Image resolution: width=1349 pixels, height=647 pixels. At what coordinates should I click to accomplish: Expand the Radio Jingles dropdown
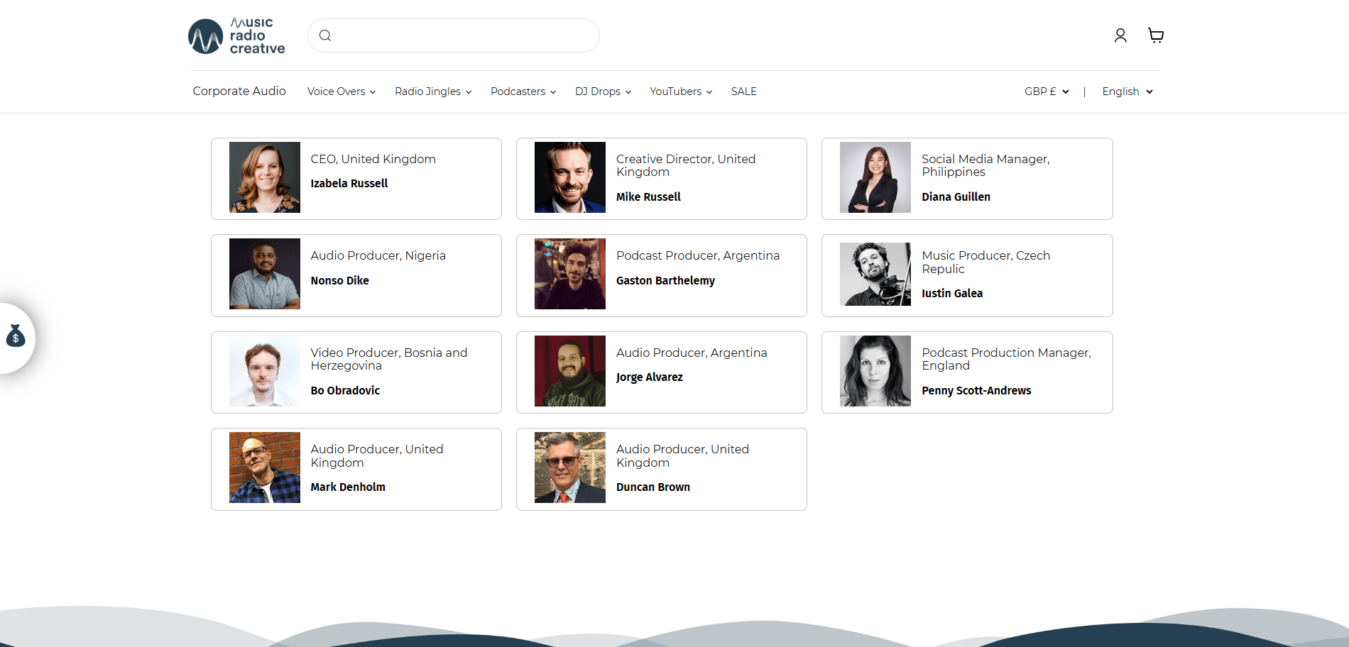pyautogui.click(x=432, y=91)
